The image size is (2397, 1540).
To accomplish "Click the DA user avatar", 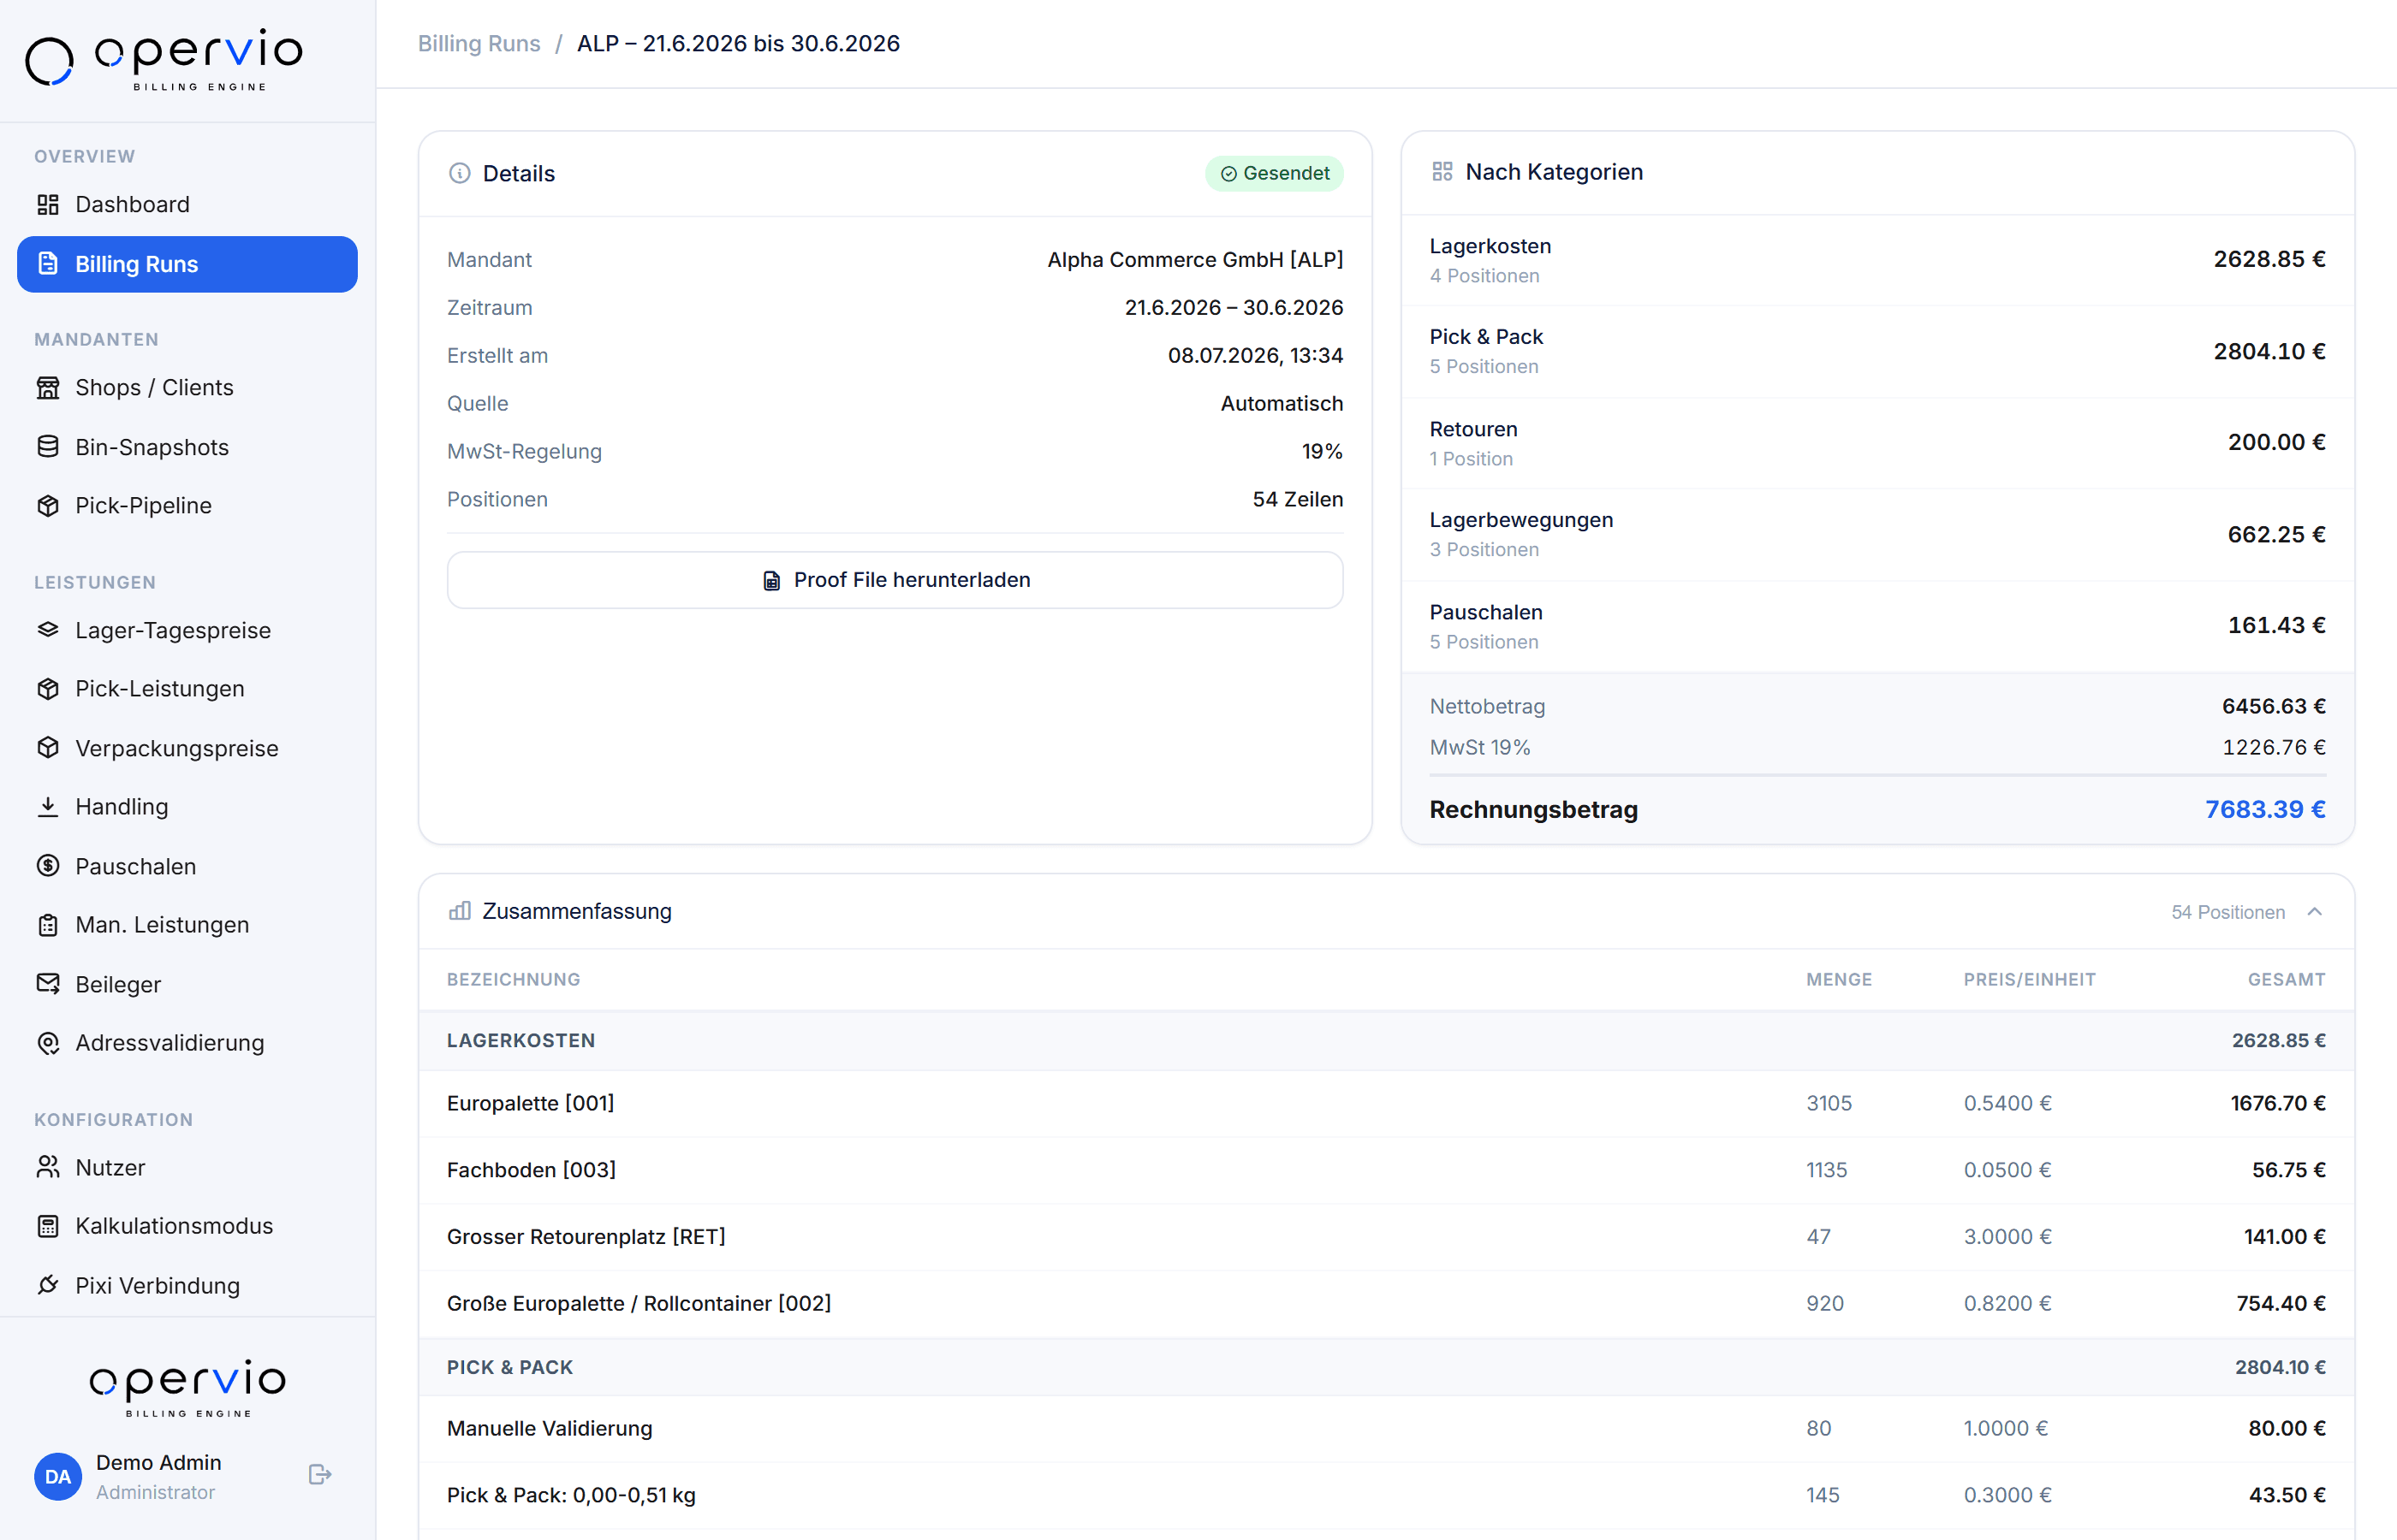I will tap(58, 1477).
